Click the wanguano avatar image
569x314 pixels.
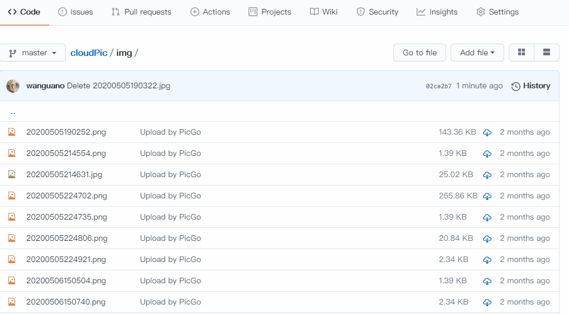[13, 86]
